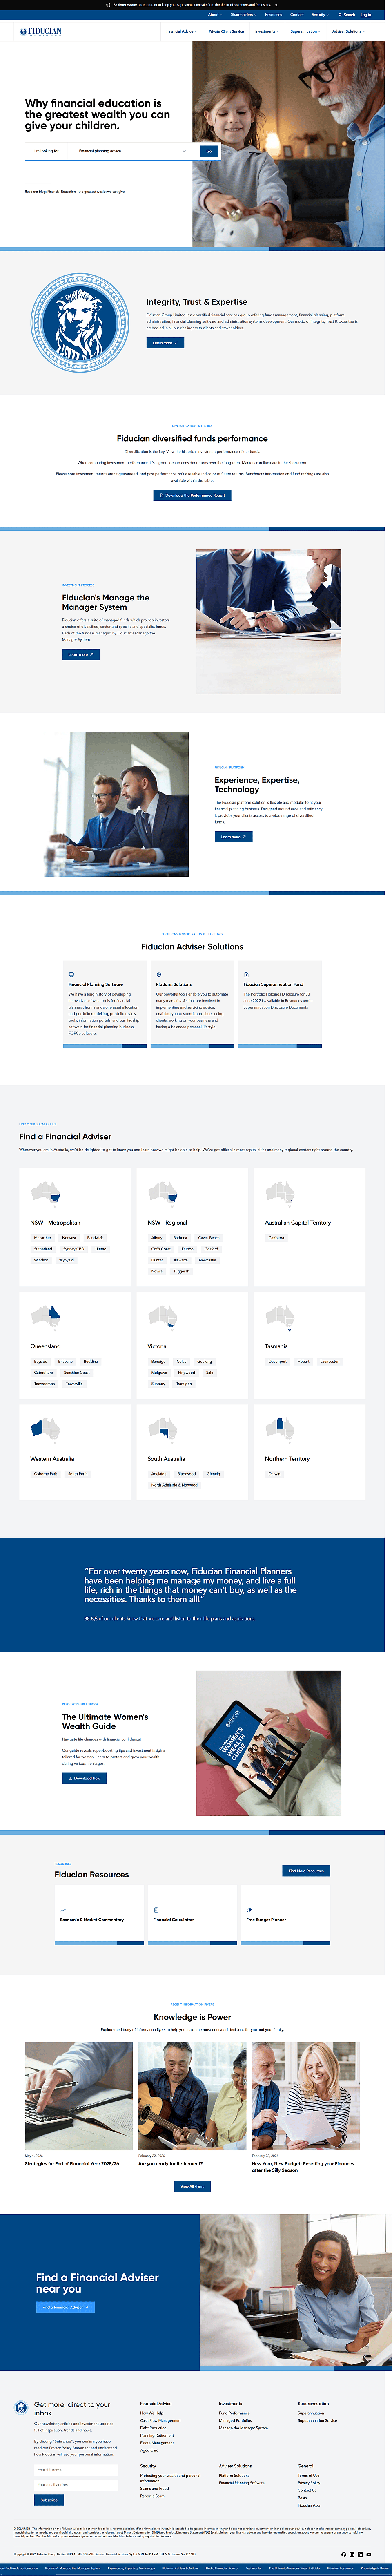Select Canberra office under Australian Capital Territory

point(276,1238)
